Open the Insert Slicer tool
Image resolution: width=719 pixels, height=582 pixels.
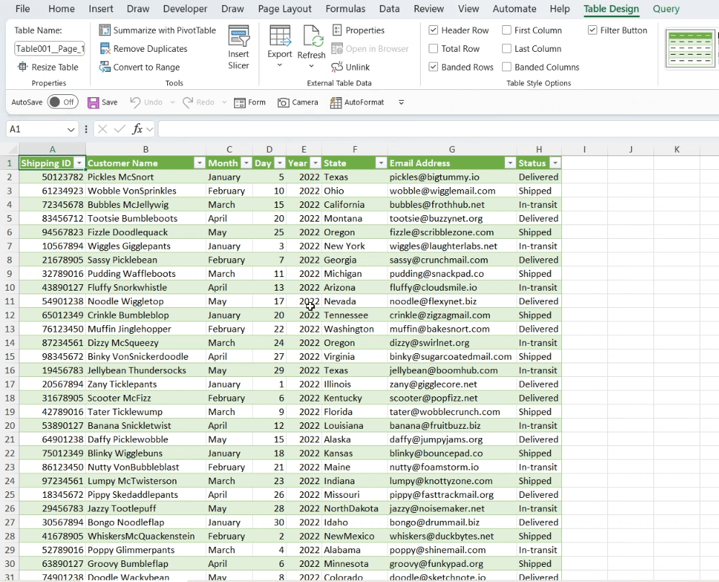[238, 47]
